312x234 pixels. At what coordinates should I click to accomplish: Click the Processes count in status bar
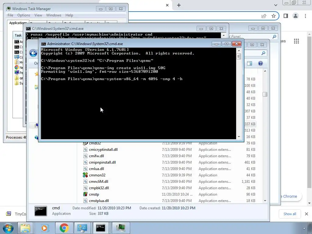[x=16, y=137]
